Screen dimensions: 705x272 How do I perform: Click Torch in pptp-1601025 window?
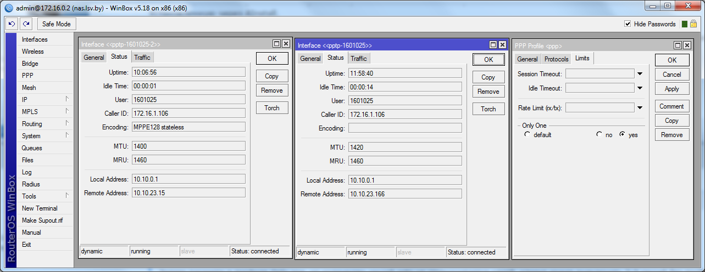pos(488,109)
